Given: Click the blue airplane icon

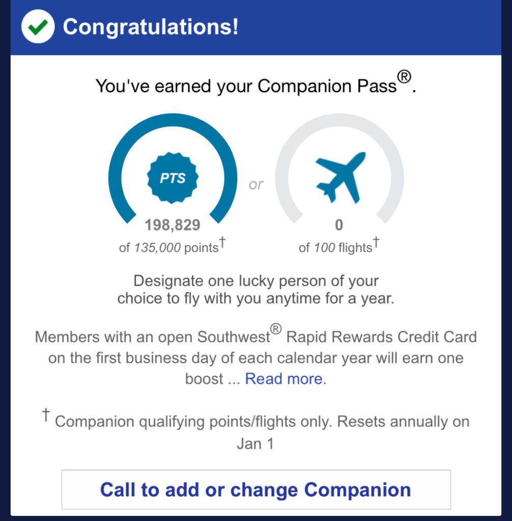Looking at the screenshot, I should 340,177.
